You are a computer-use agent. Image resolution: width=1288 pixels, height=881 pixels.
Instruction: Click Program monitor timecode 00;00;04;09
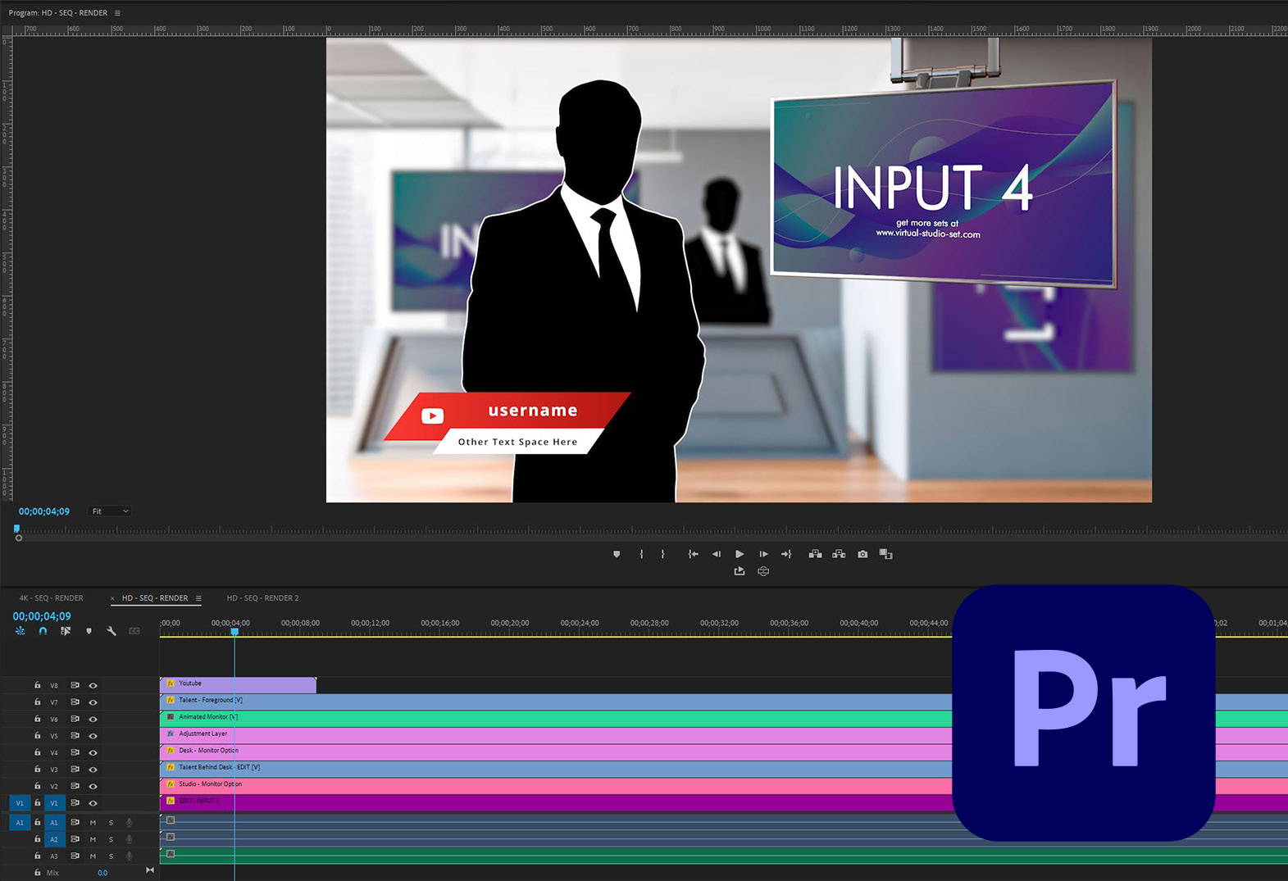click(x=44, y=511)
